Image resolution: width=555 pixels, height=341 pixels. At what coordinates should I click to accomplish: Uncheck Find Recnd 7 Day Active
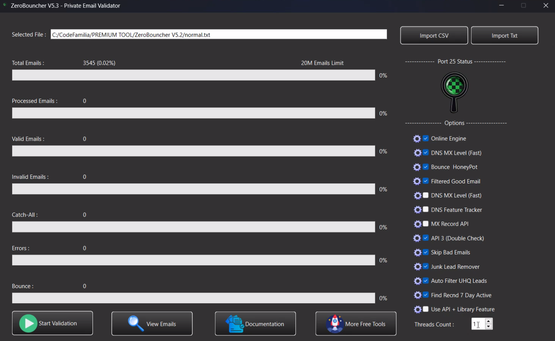click(x=426, y=295)
